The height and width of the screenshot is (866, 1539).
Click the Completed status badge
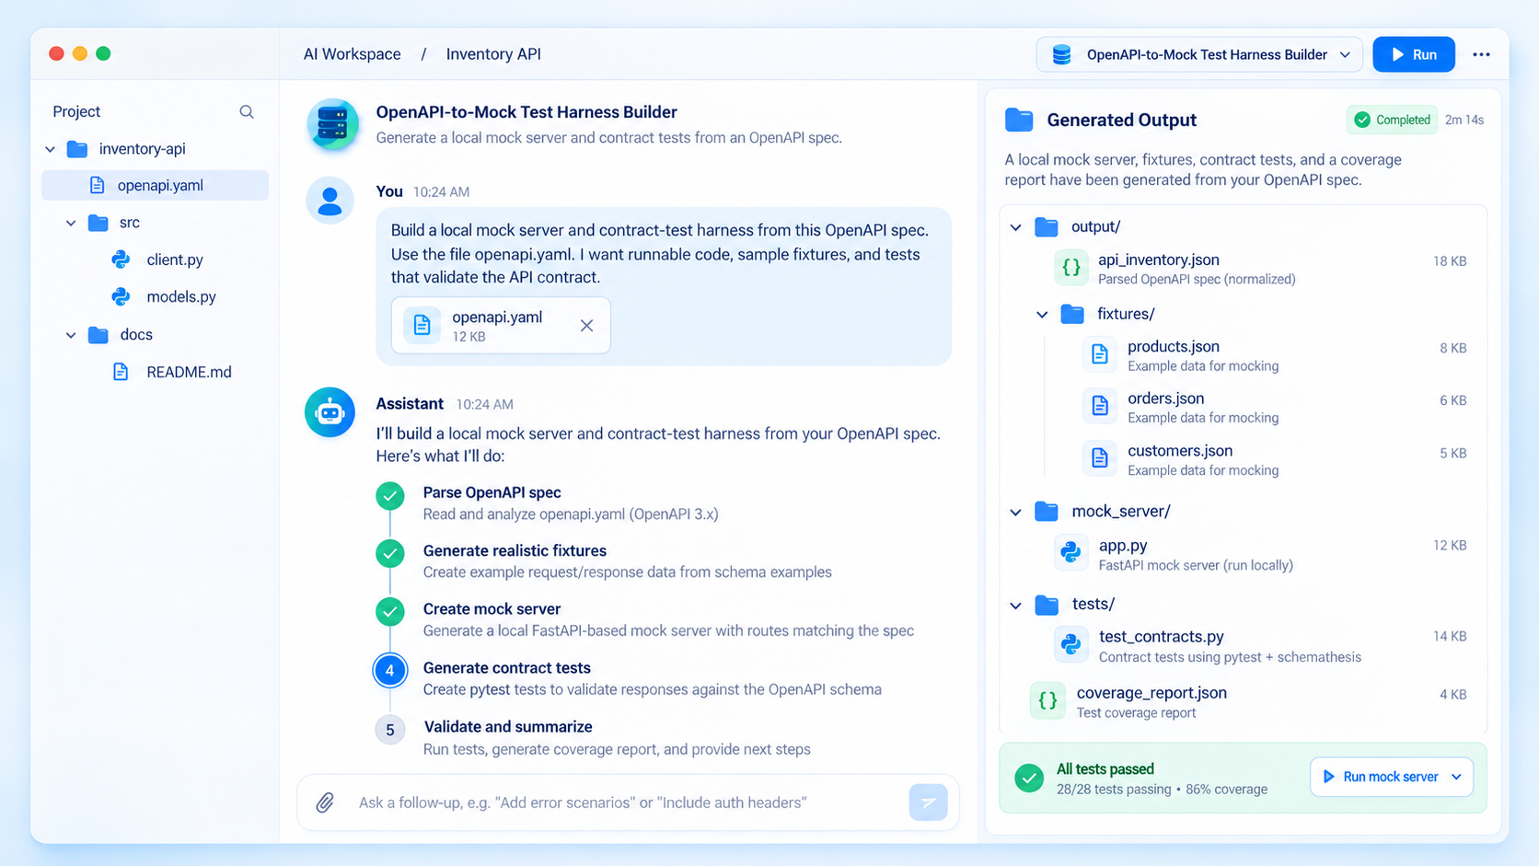1392,120
